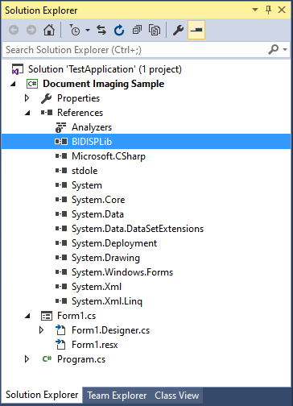Viewport: 293px width, 406px height.
Task: Open Properties wrench icon in toolbar
Action: 178,30
